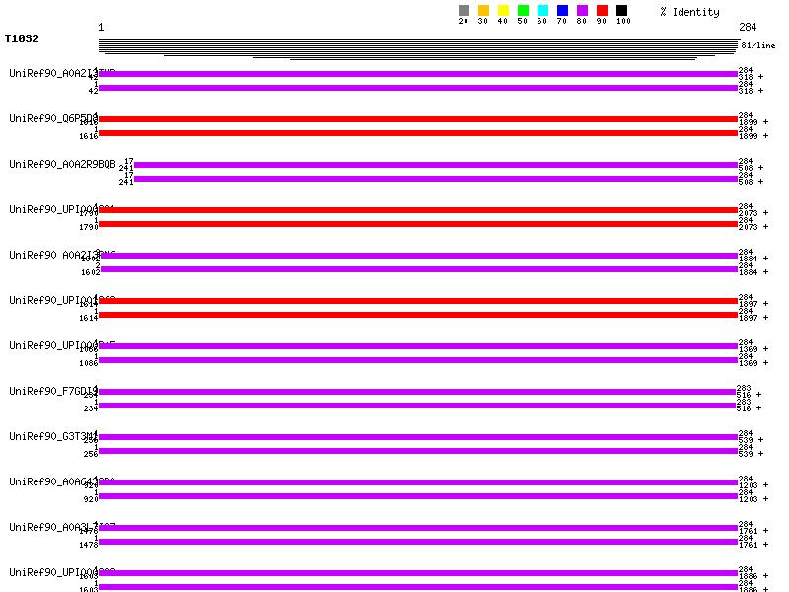
Task: Click the '81/line' label beside coverage lines
Action: pyautogui.click(x=757, y=45)
